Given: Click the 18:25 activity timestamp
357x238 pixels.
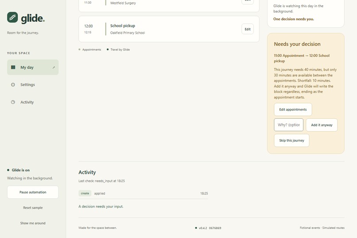Looking at the screenshot, I should pos(204,193).
